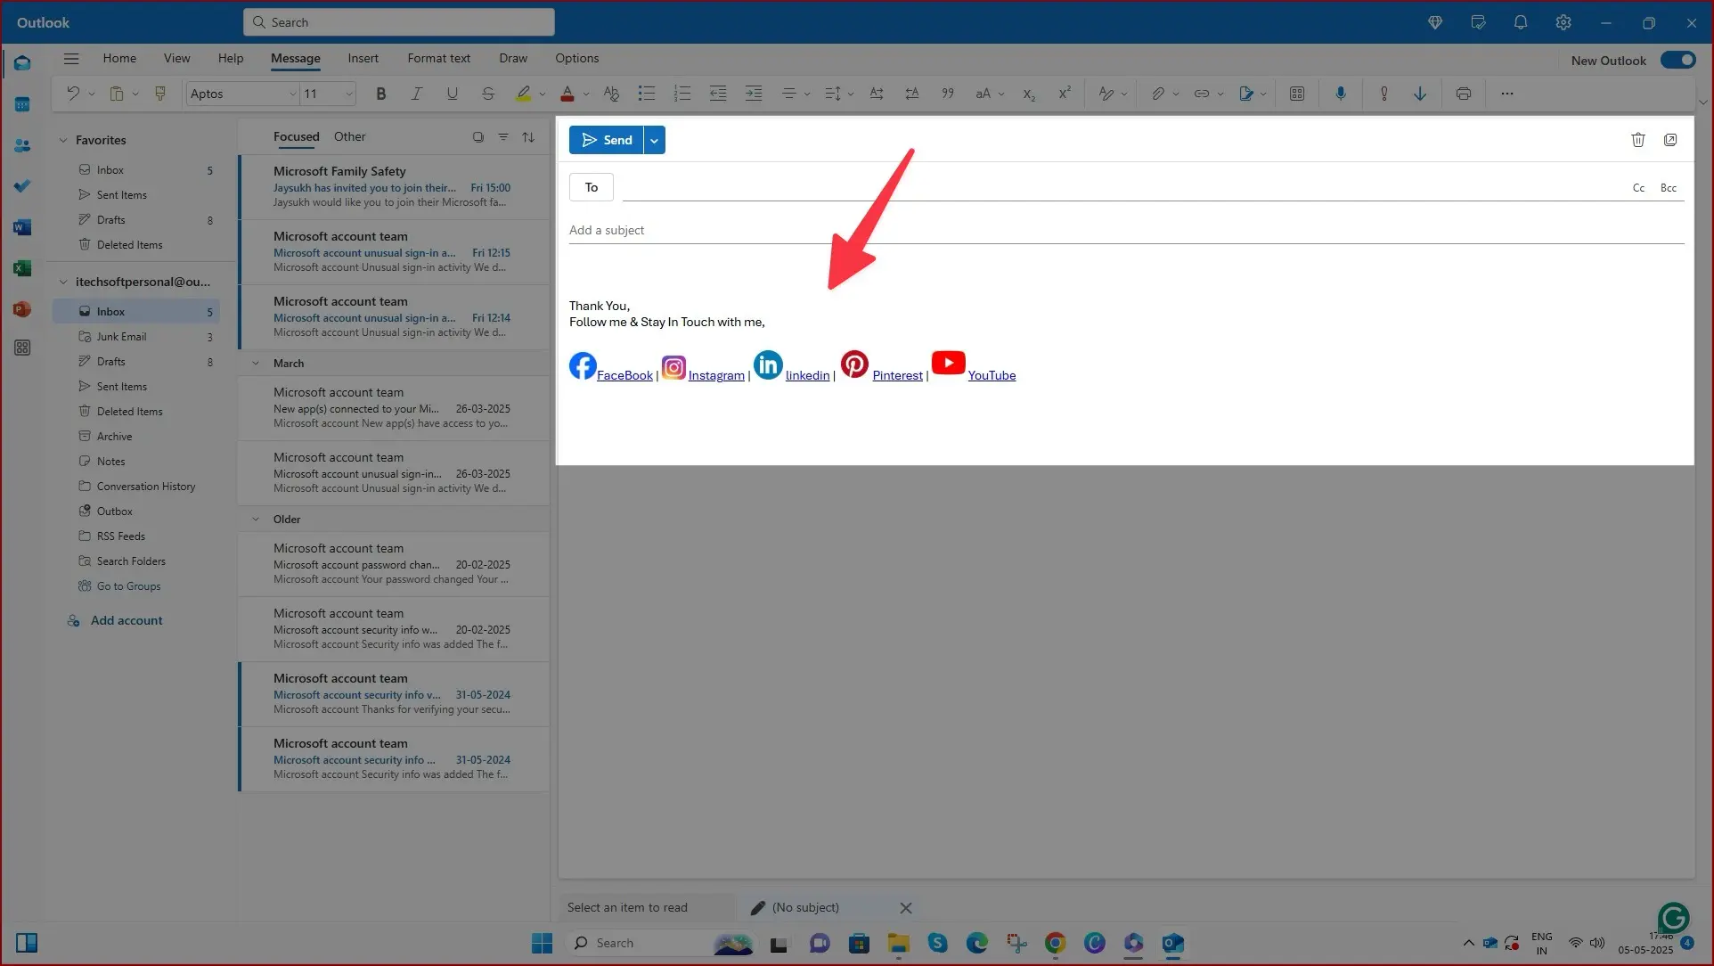Open the Calendar from the left navigation rail
This screenshot has width=1714, height=966.
[x=22, y=104]
